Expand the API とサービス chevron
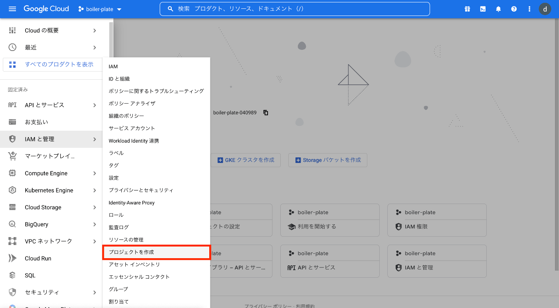Viewport: 559px width, 308px height. click(95, 105)
